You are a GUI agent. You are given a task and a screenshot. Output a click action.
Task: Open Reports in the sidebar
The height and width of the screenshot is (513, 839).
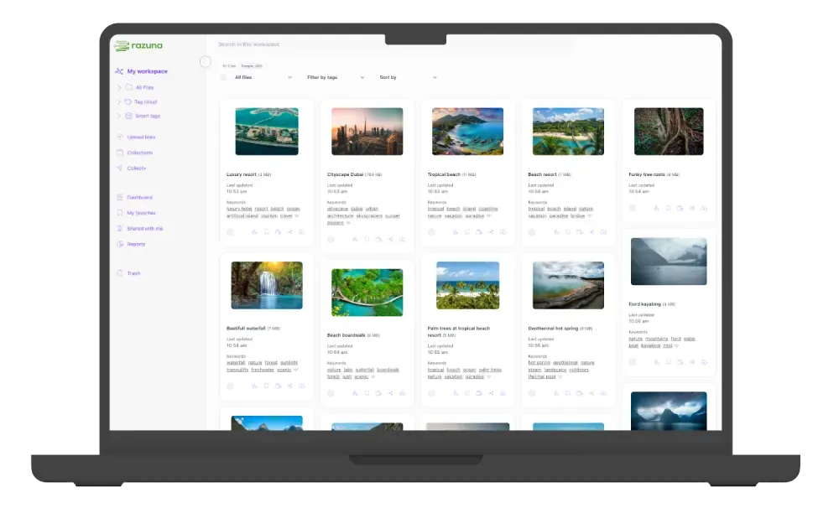136,244
